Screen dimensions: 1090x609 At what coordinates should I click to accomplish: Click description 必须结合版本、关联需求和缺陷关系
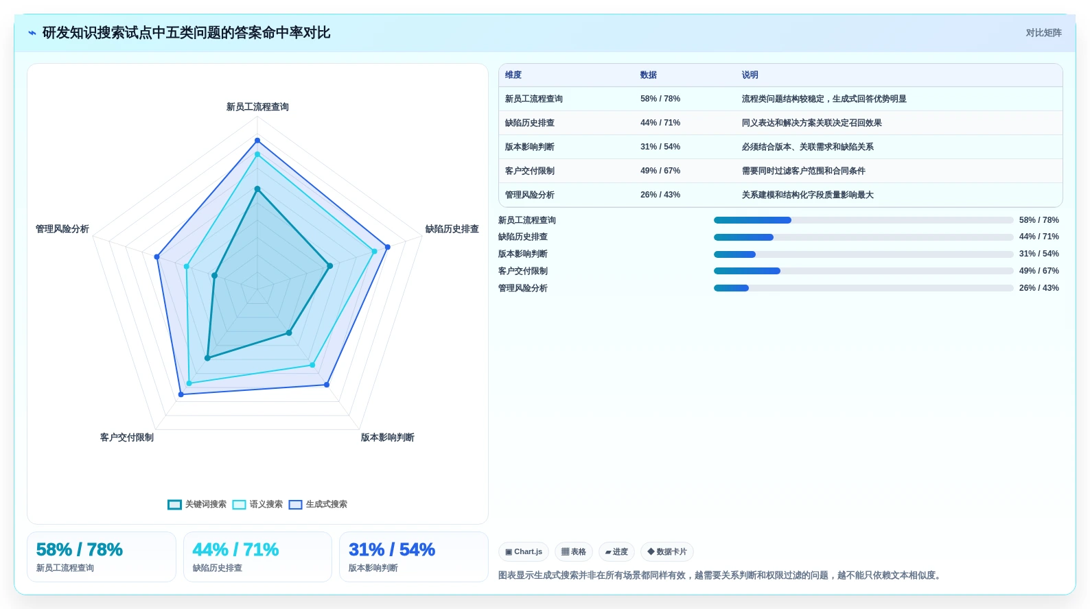click(808, 147)
